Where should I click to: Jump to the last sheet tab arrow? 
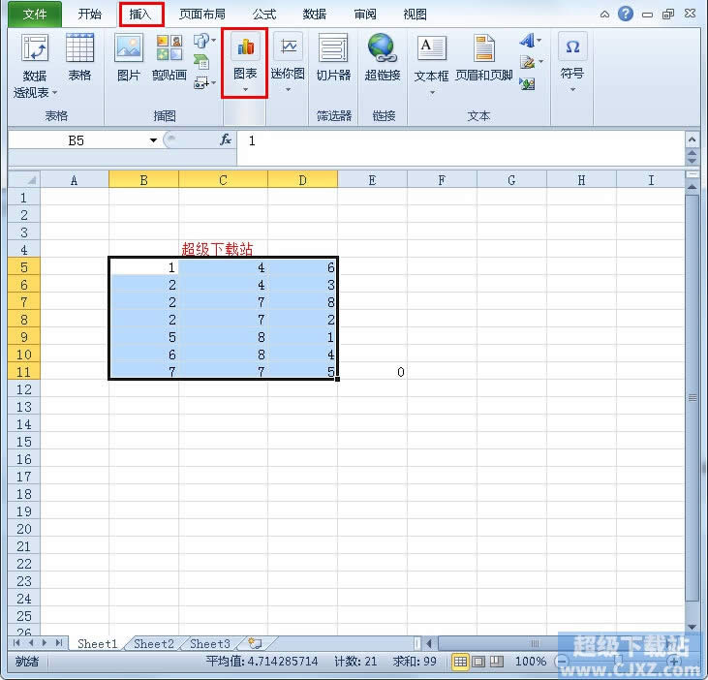(59, 642)
